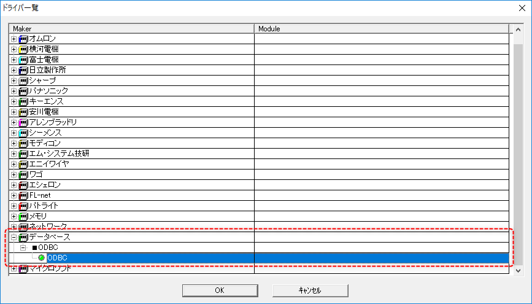Image resolution: width=532 pixels, height=304 pixels.
Task: Click the green ODBC module icon
Action: (42, 258)
